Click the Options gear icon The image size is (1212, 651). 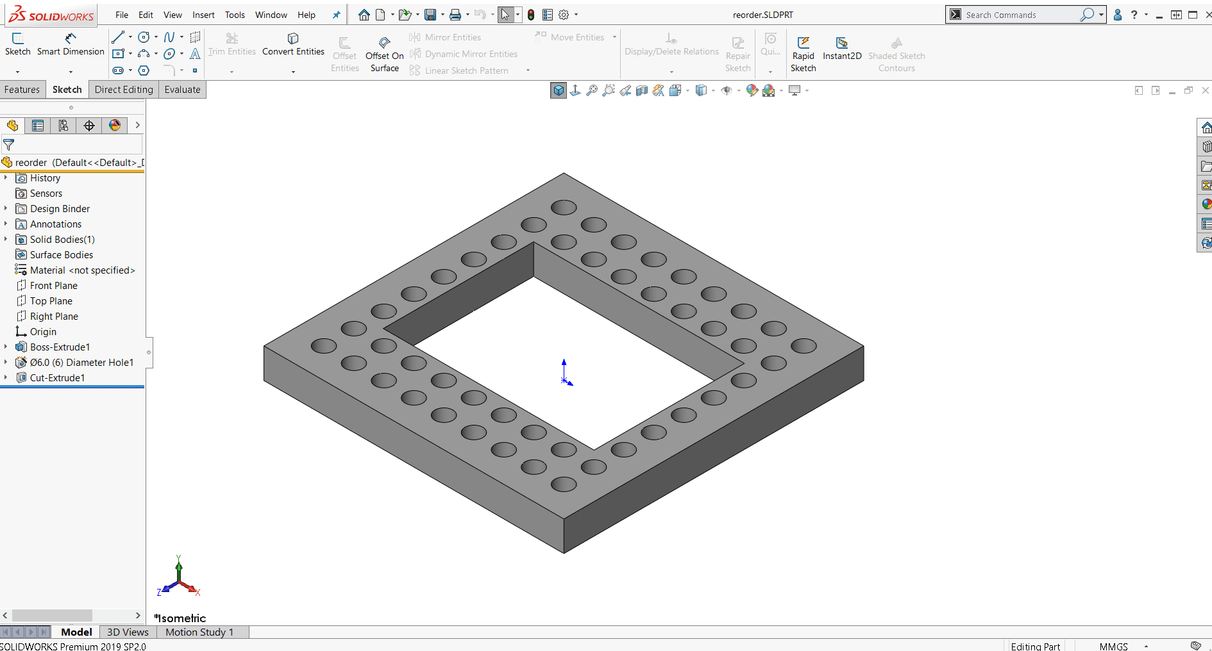(x=564, y=15)
